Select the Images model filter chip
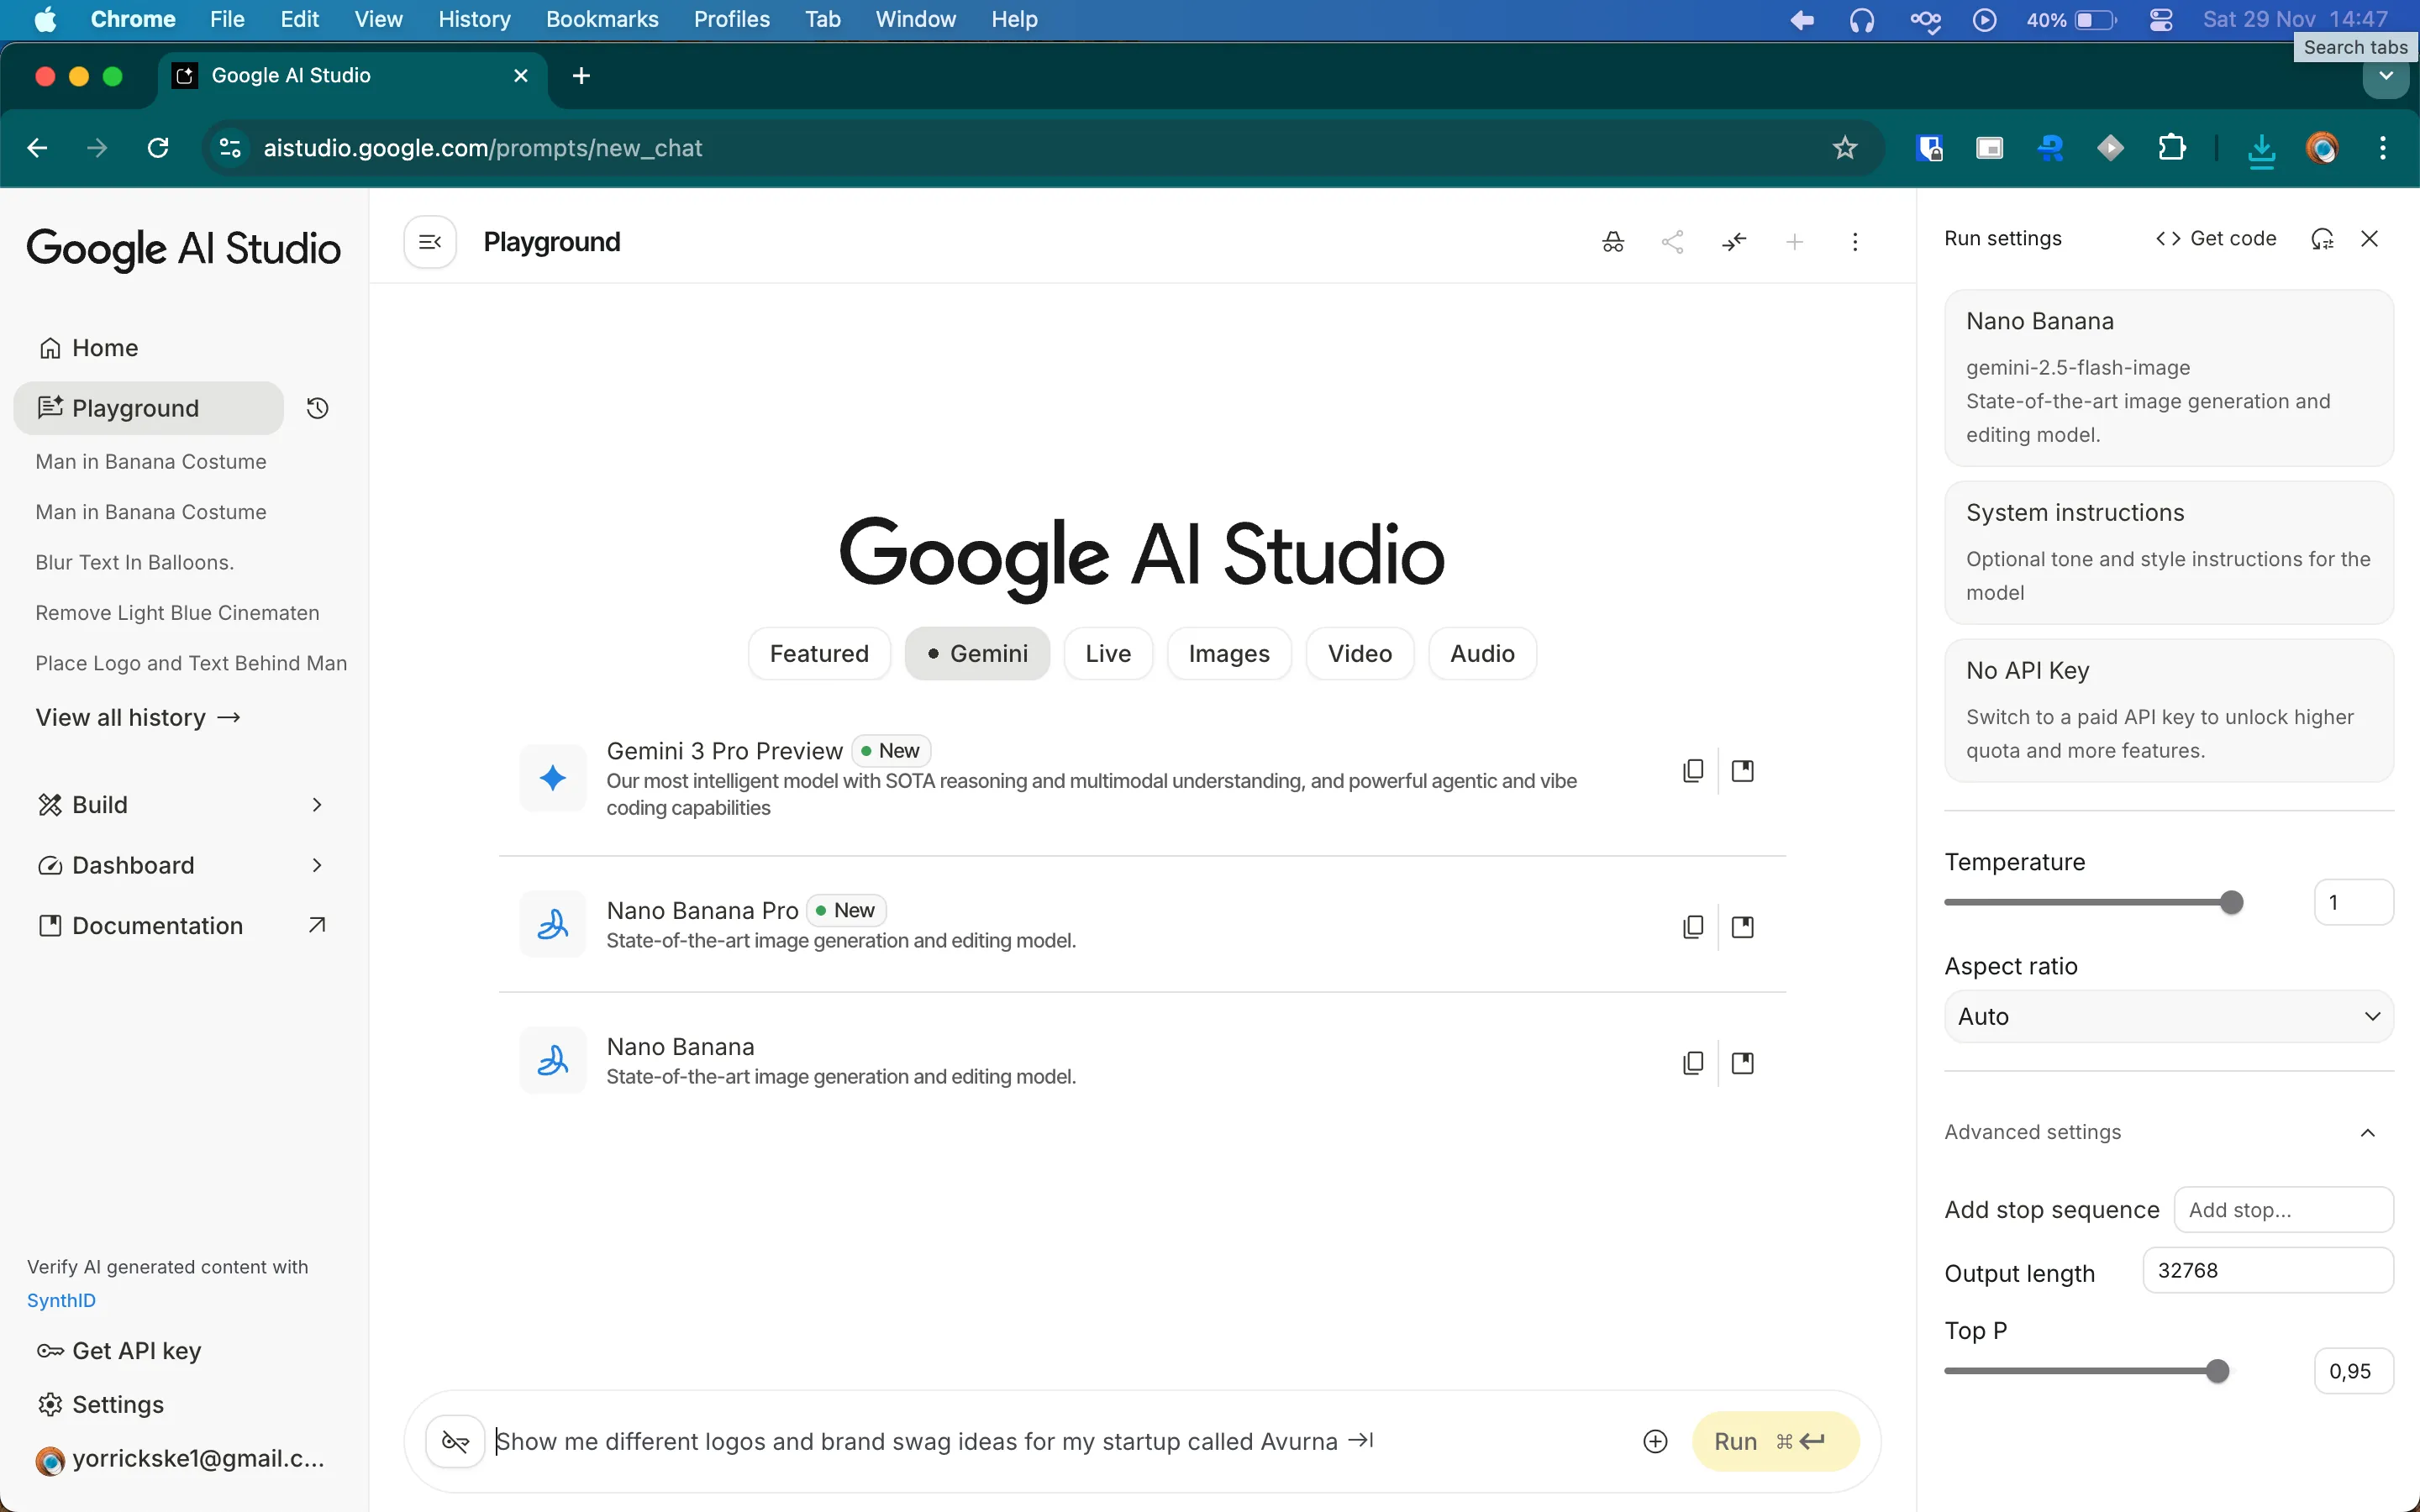Image resolution: width=2420 pixels, height=1512 pixels. pos(1229,653)
